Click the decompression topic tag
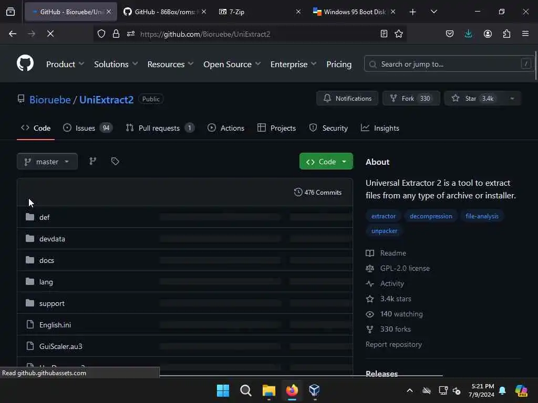538x403 pixels. [431, 216]
